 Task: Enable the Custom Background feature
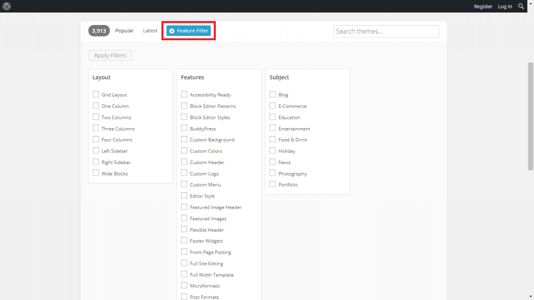point(184,139)
